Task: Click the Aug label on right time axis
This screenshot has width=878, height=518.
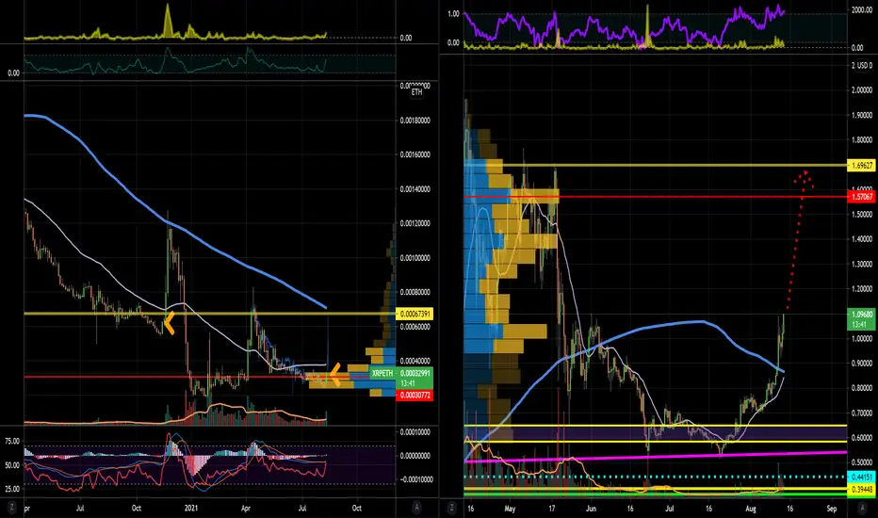Action: point(751,509)
